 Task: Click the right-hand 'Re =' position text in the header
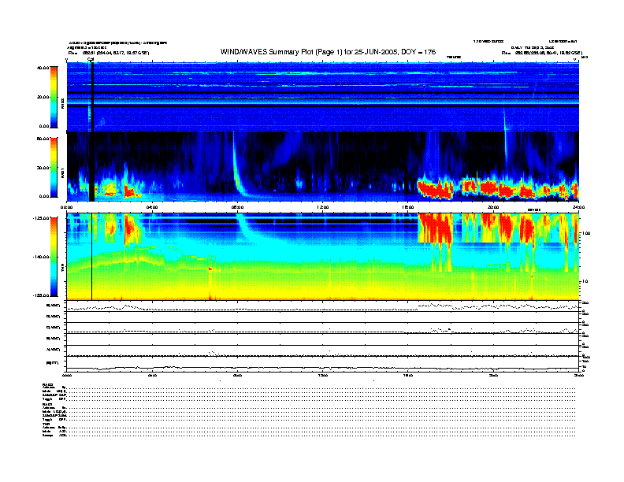541,53
